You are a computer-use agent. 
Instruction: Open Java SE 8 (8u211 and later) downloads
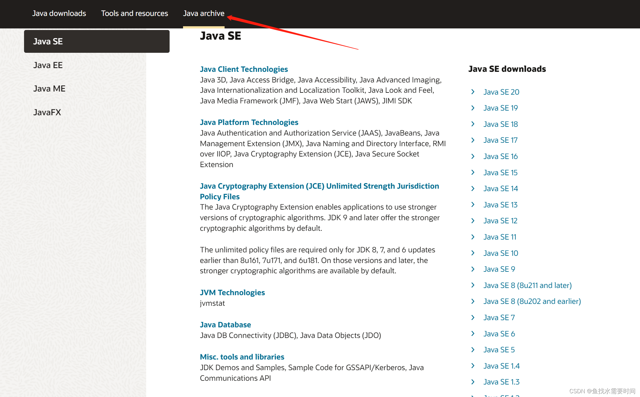coord(527,285)
